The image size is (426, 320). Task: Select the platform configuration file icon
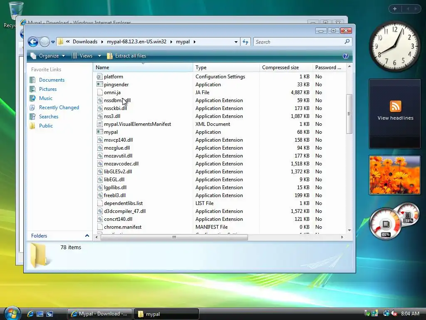[100, 77]
